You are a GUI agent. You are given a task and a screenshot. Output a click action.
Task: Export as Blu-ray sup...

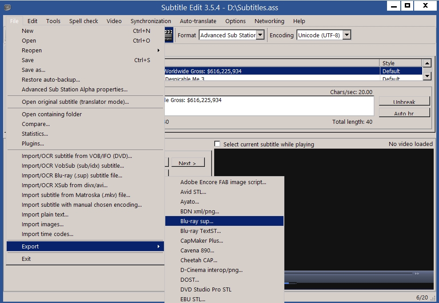(x=224, y=221)
